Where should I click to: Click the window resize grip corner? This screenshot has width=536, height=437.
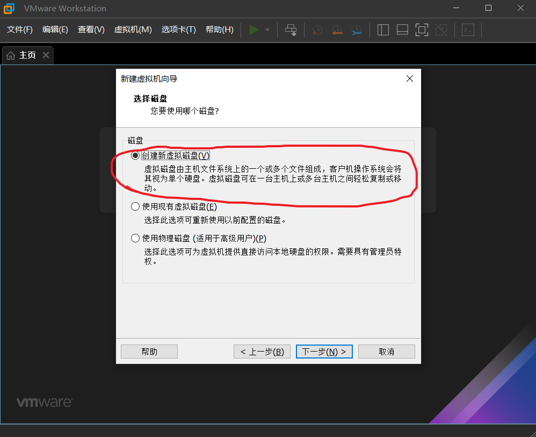(x=532, y=433)
